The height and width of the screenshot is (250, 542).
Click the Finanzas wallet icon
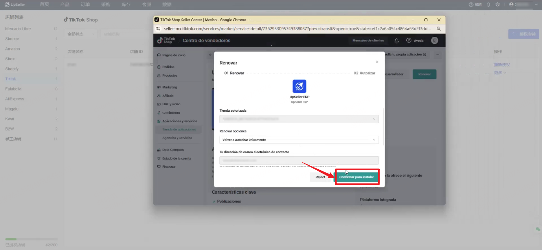click(159, 167)
